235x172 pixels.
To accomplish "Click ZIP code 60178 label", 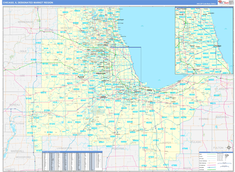I will tap(60, 53).
